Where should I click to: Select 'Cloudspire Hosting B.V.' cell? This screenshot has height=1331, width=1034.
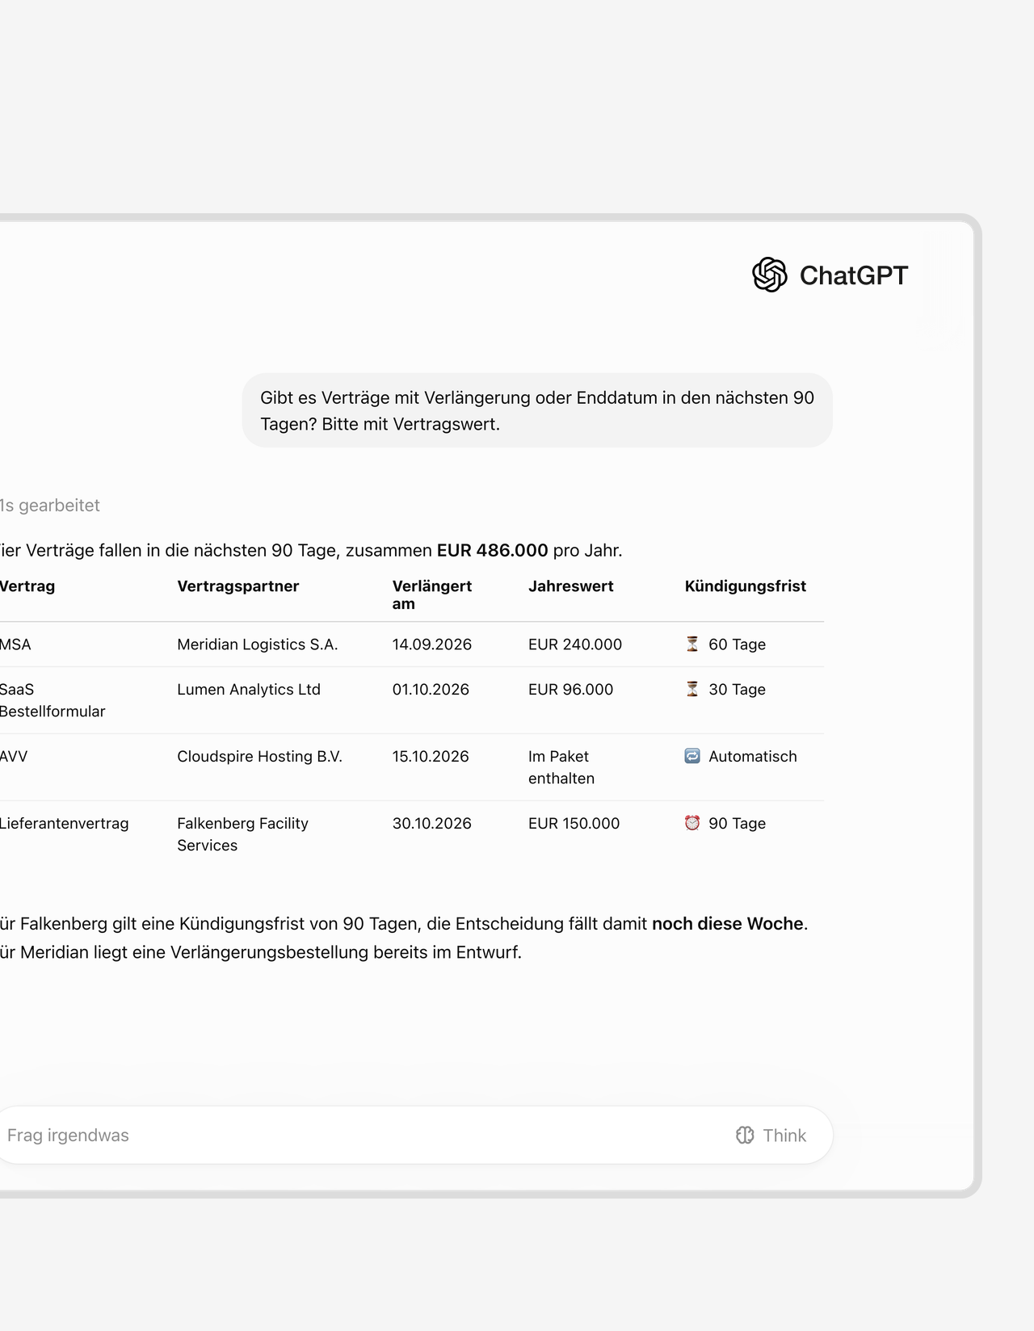click(260, 757)
